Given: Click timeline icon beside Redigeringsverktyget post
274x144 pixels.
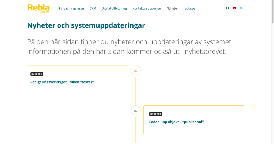Looking at the screenshot, I should 136,70.
